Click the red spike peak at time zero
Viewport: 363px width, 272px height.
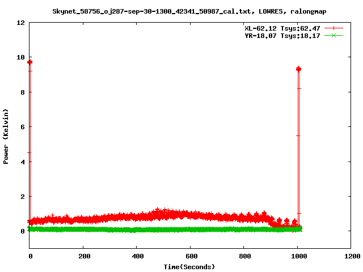tap(29, 62)
